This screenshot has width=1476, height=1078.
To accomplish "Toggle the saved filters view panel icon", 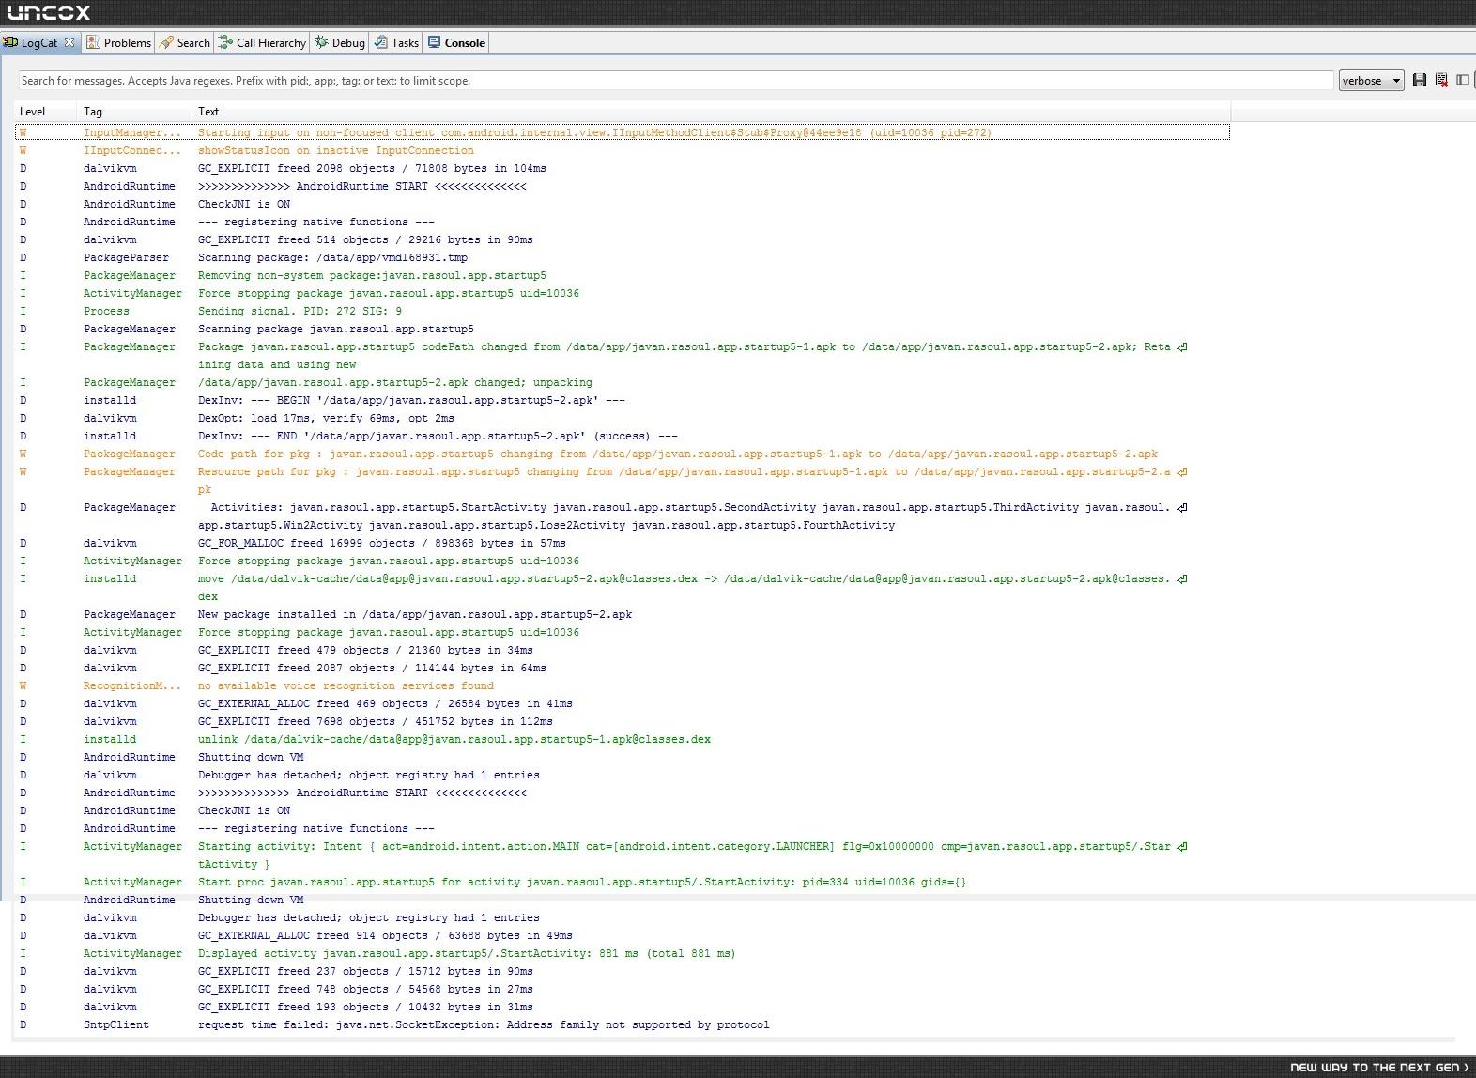I will point(1463,81).
